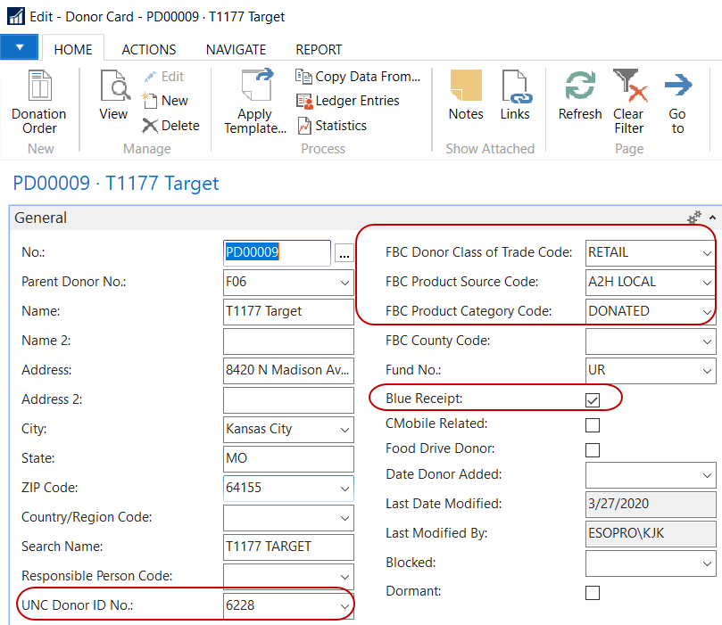Image resolution: width=722 pixels, height=625 pixels.
Task: Click into the Name 2 text field
Action: point(287,341)
